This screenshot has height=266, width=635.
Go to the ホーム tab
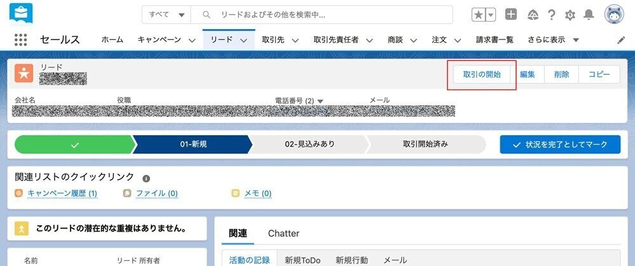(x=112, y=40)
